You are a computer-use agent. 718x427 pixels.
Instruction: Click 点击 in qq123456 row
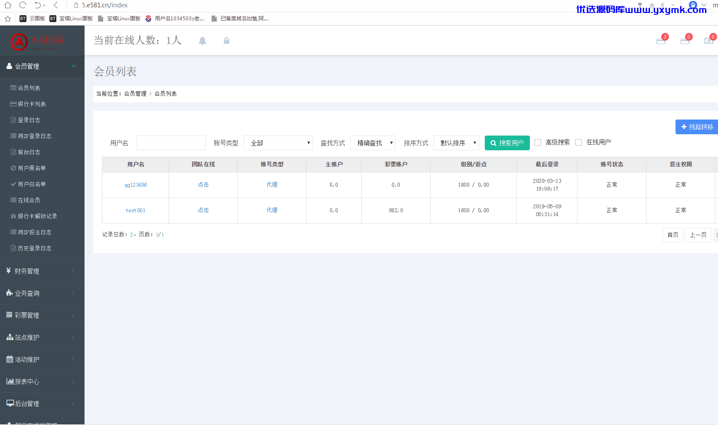click(x=203, y=184)
